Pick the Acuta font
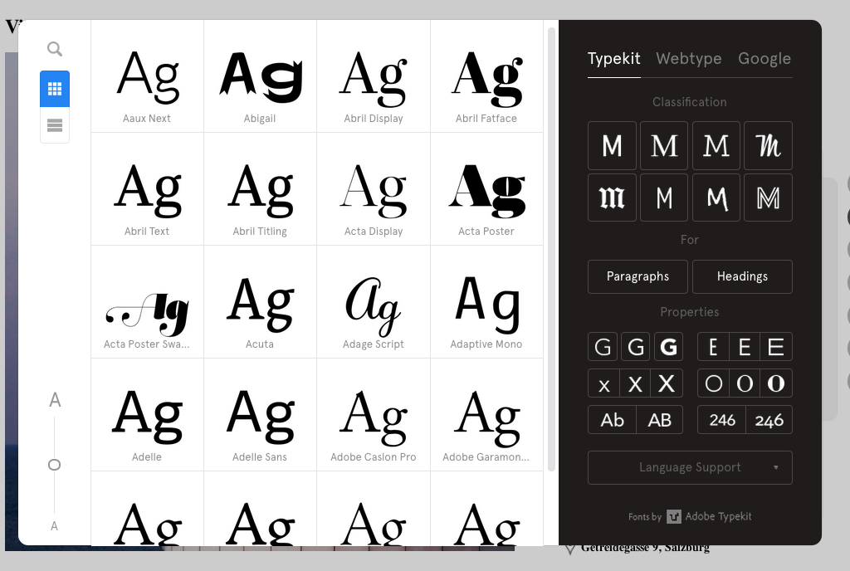The width and height of the screenshot is (850, 571). [x=260, y=302]
